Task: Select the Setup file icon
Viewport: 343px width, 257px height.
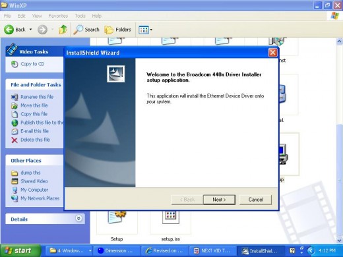Action: pyautogui.click(x=117, y=217)
